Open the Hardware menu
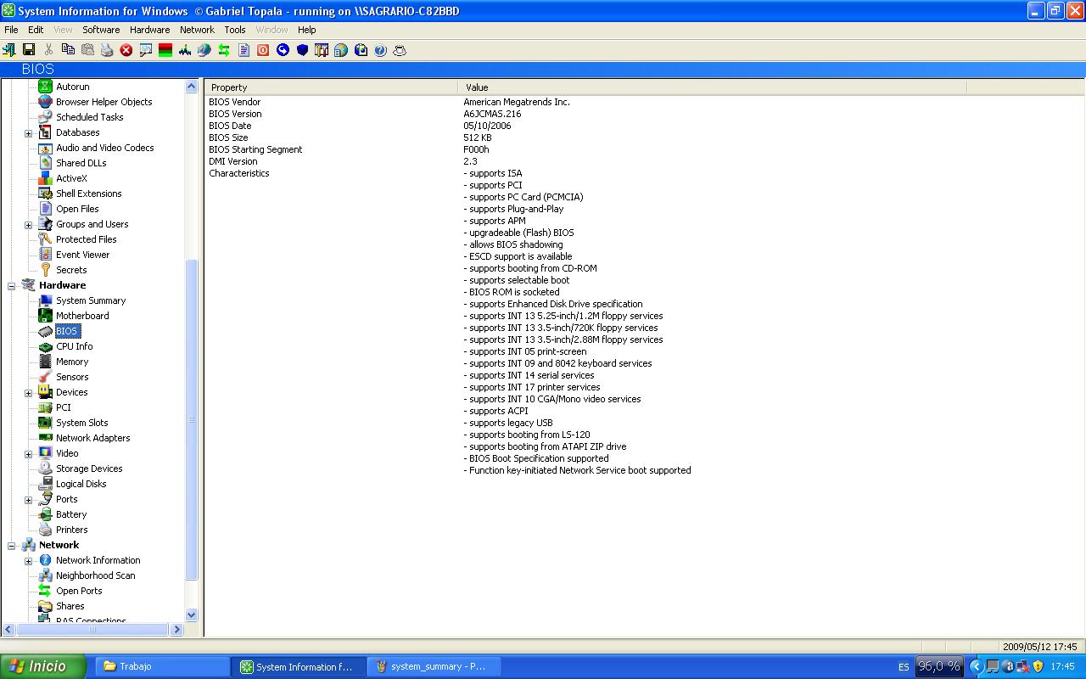 click(149, 30)
